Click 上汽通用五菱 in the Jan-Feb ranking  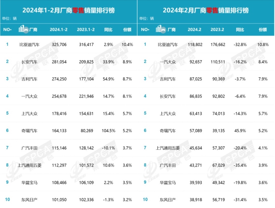click(x=29, y=165)
